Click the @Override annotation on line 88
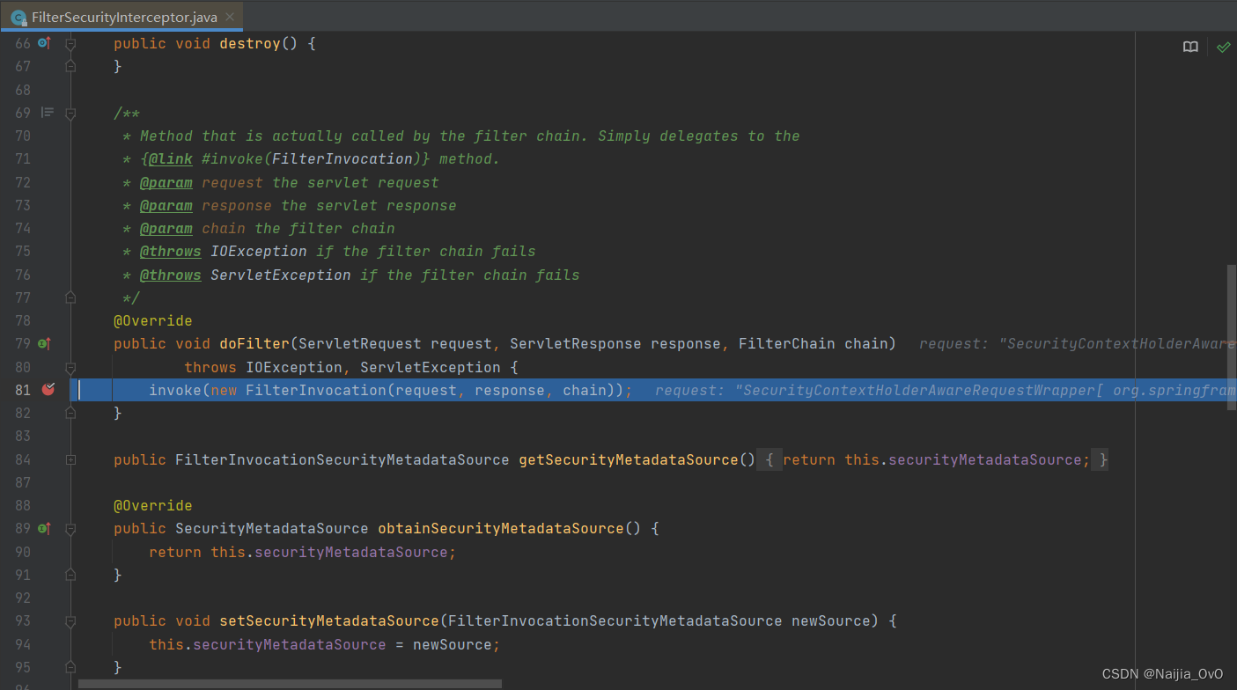The image size is (1237, 690). (153, 505)
